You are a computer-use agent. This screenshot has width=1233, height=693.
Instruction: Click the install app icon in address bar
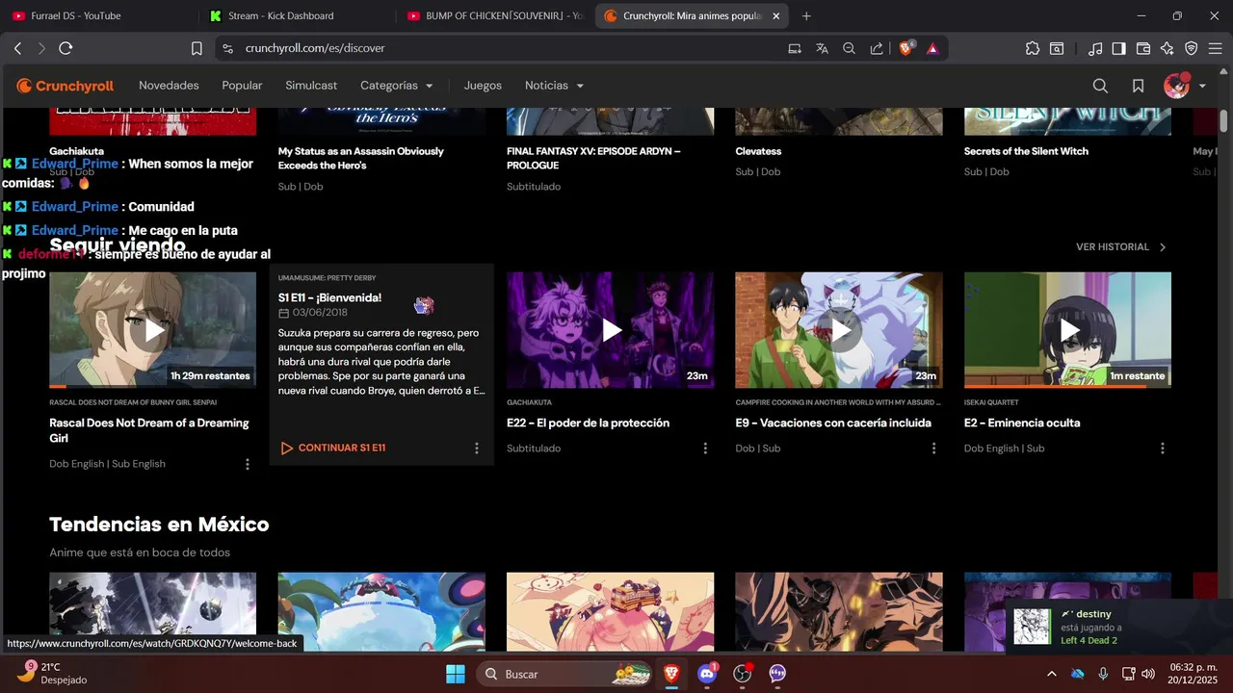click(795, 48)
